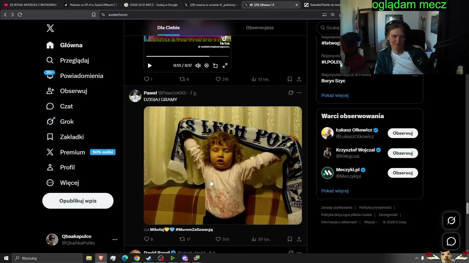Open Windows Start menu
469x263 pixels.
[x=6, y=258]
